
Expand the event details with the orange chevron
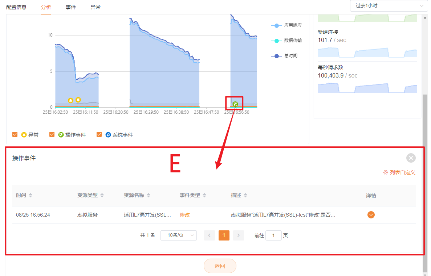(371, 215)
